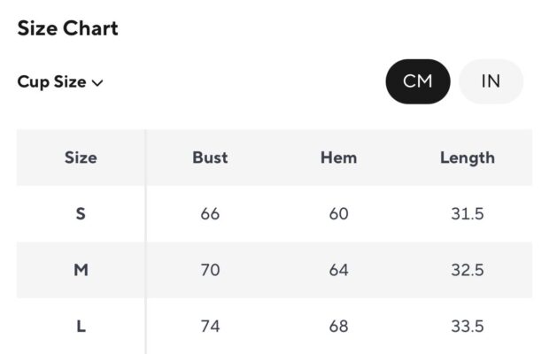Screen dimensions: 549x354
Task: Click the Size column header
Action: (81, 158)
